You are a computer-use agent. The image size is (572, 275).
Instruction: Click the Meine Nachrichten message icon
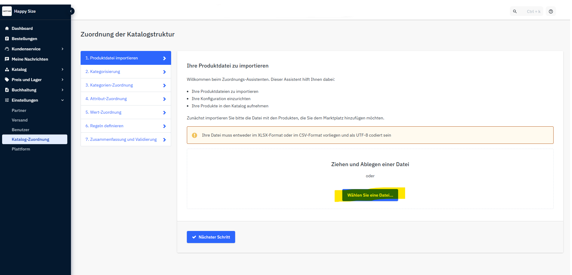(x=7, y=59)
